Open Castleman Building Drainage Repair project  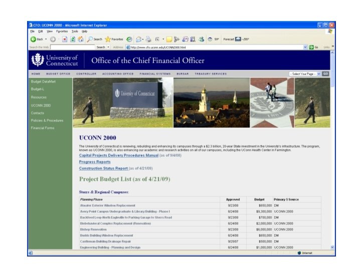pos(105,241)
